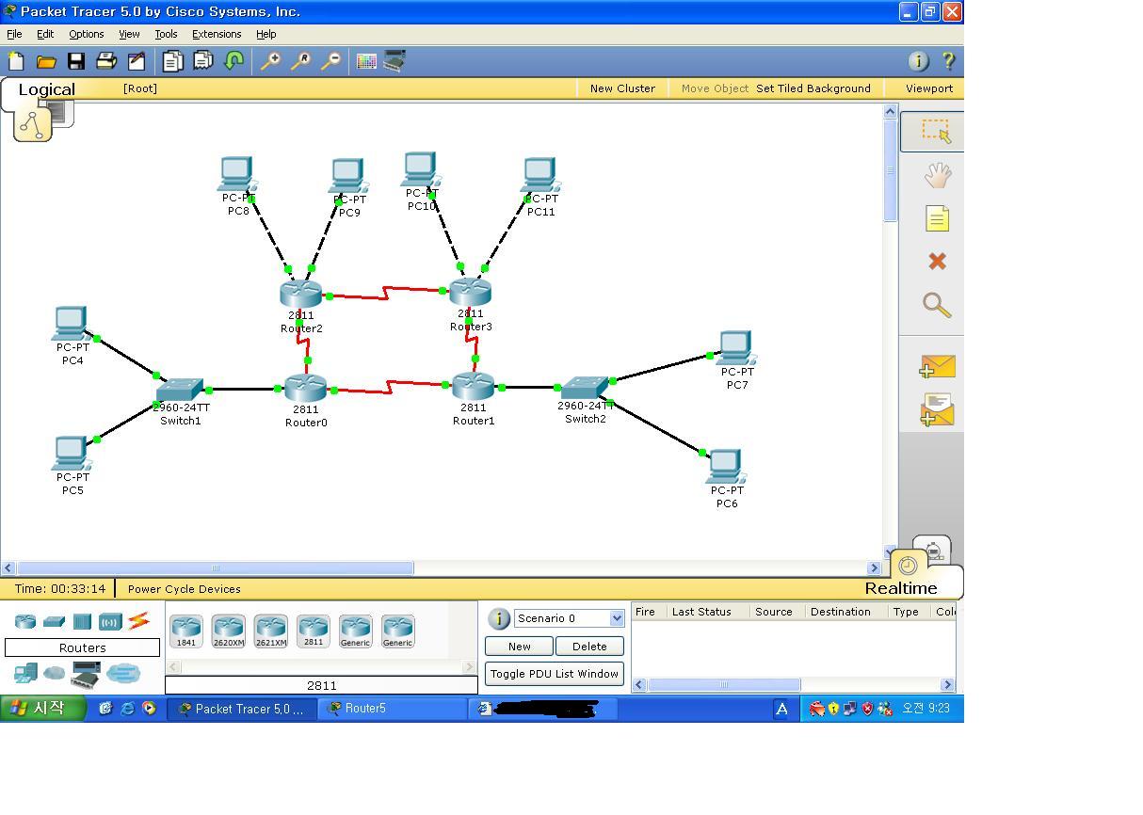Screen dimensions: 1143x815
Task: Open the Extensions menu
Action: (x=217, y=34)
